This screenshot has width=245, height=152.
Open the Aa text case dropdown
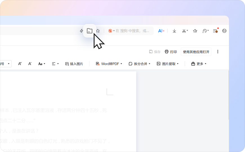pos(42,64)
